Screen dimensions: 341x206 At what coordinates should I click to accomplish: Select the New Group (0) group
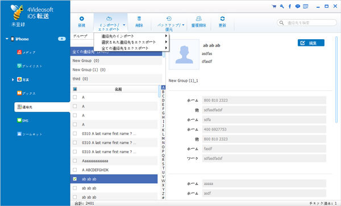[x=117, y=61]
